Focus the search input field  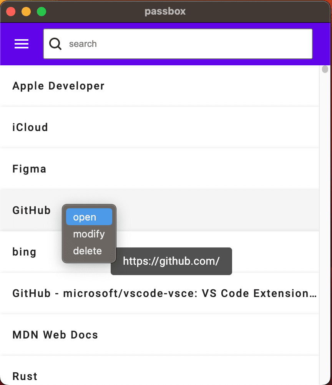(178, 44)
